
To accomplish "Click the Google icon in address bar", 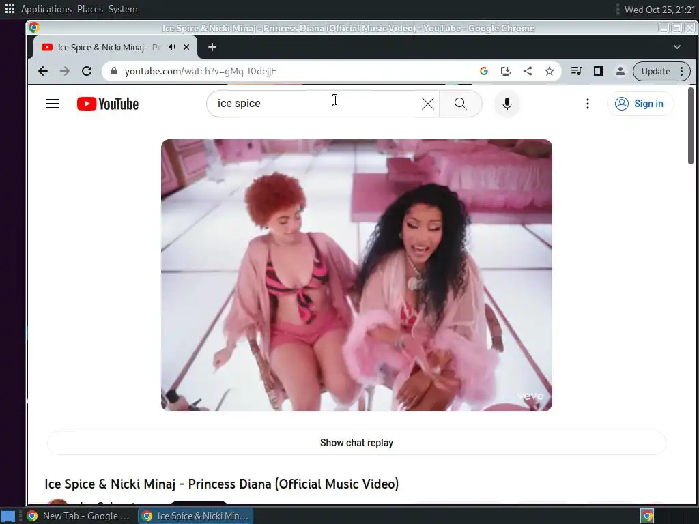I will click(484, 71).
